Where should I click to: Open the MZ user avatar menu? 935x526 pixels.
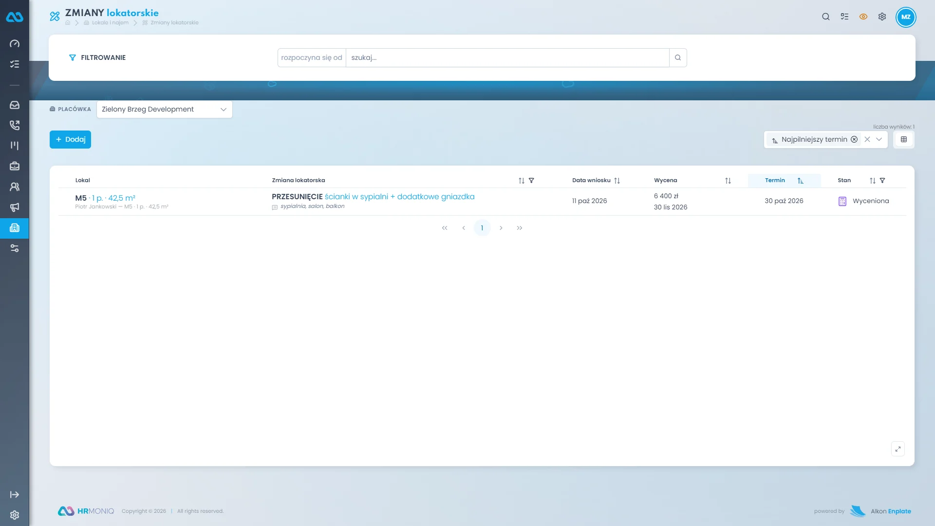point(906,17)
